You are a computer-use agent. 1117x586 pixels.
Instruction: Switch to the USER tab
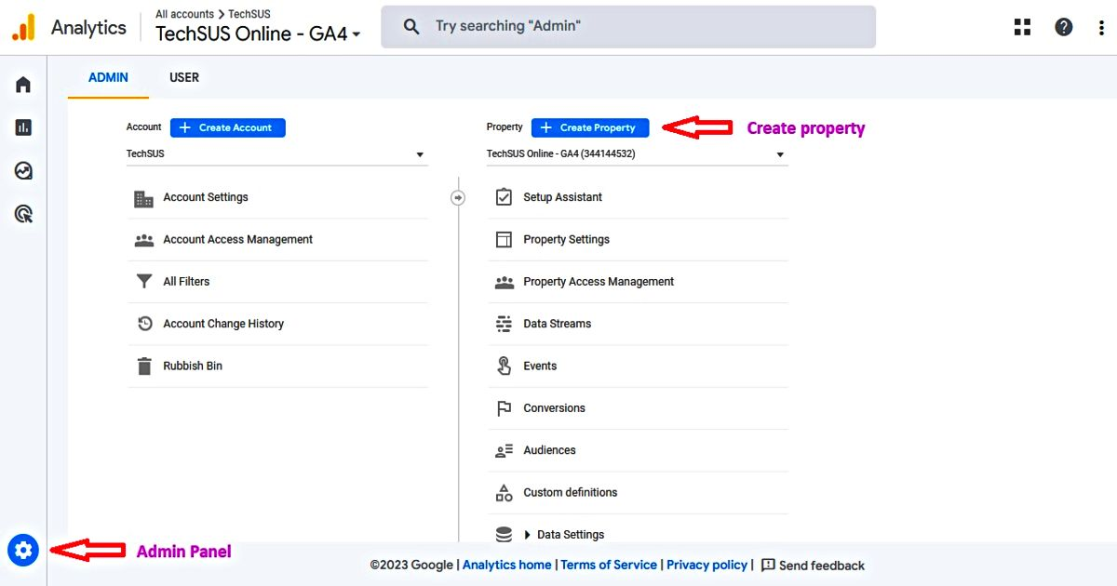(x=184, y=77)
